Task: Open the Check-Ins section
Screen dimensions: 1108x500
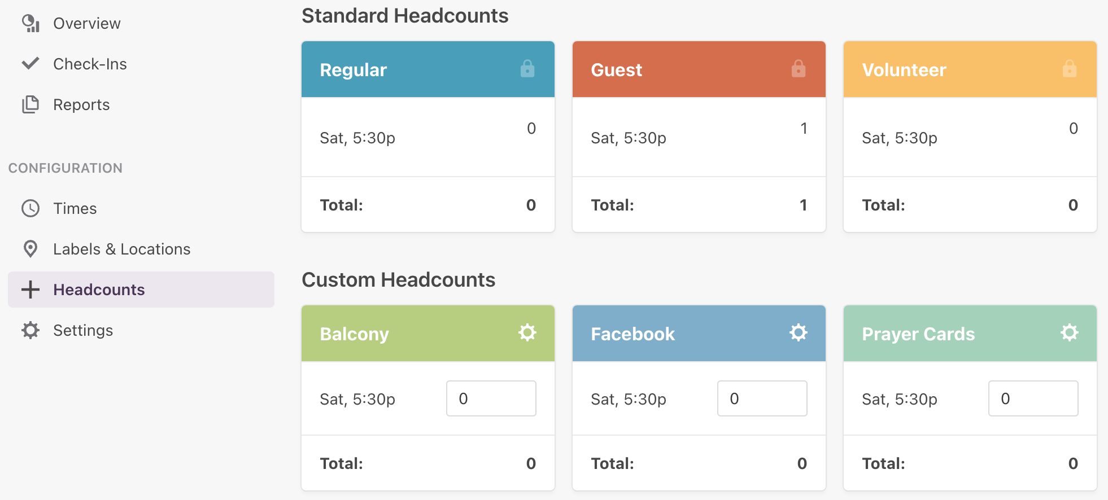Action: (90, 64)
